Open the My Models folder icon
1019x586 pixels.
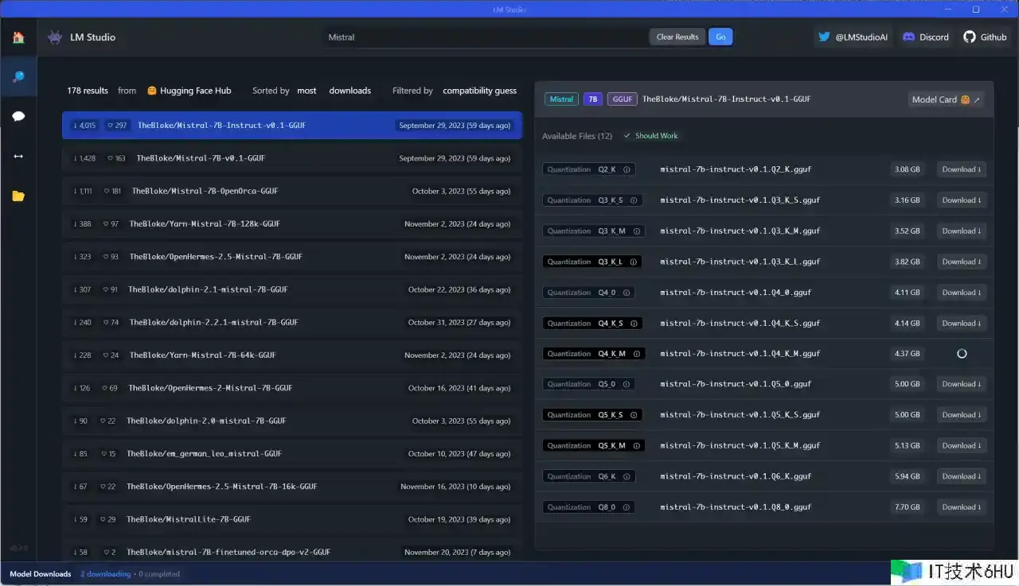[x=18, y=196]
